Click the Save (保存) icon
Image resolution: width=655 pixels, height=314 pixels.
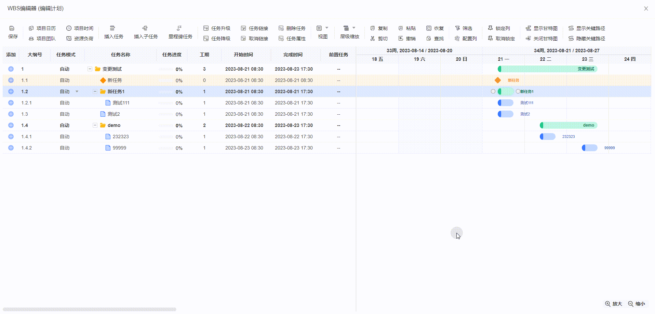click(x=12, y=28)
